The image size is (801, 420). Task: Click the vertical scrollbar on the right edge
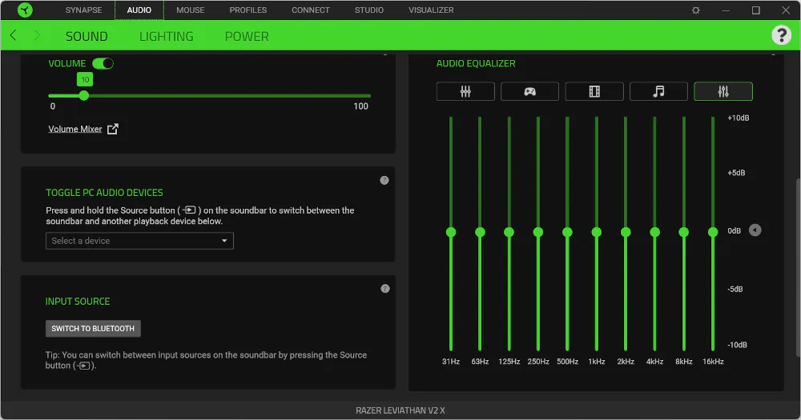[x=798, y=267]
